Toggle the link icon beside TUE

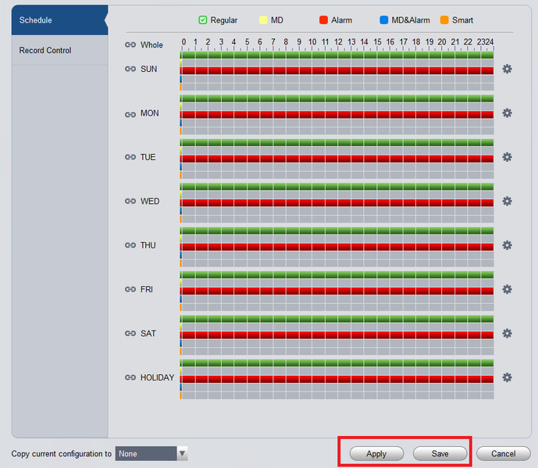pyautogui.click(x=130, y=157)
